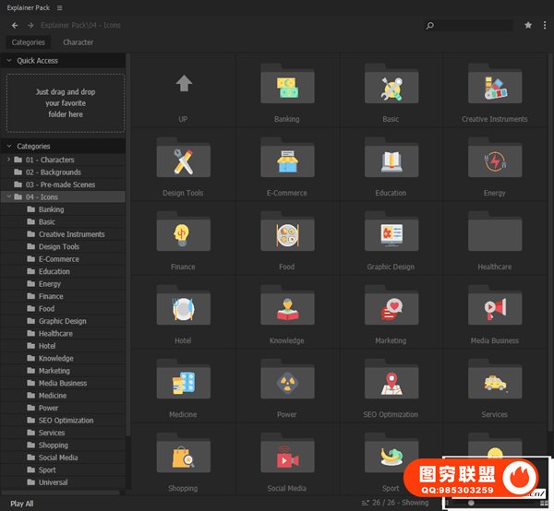Expand the 01 - Characters tree folder
This screenshot has width=554, height=511.
pyautogui.click(x=8, y=160)
